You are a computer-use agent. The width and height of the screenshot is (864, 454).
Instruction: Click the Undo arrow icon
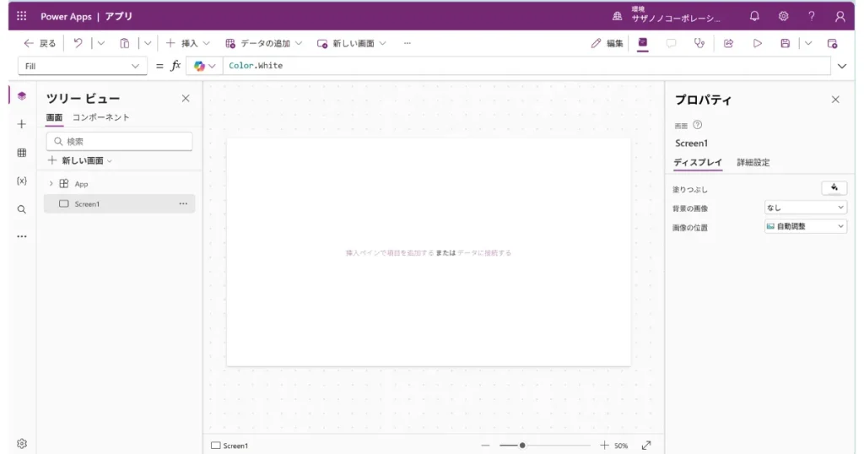(78, 43)
